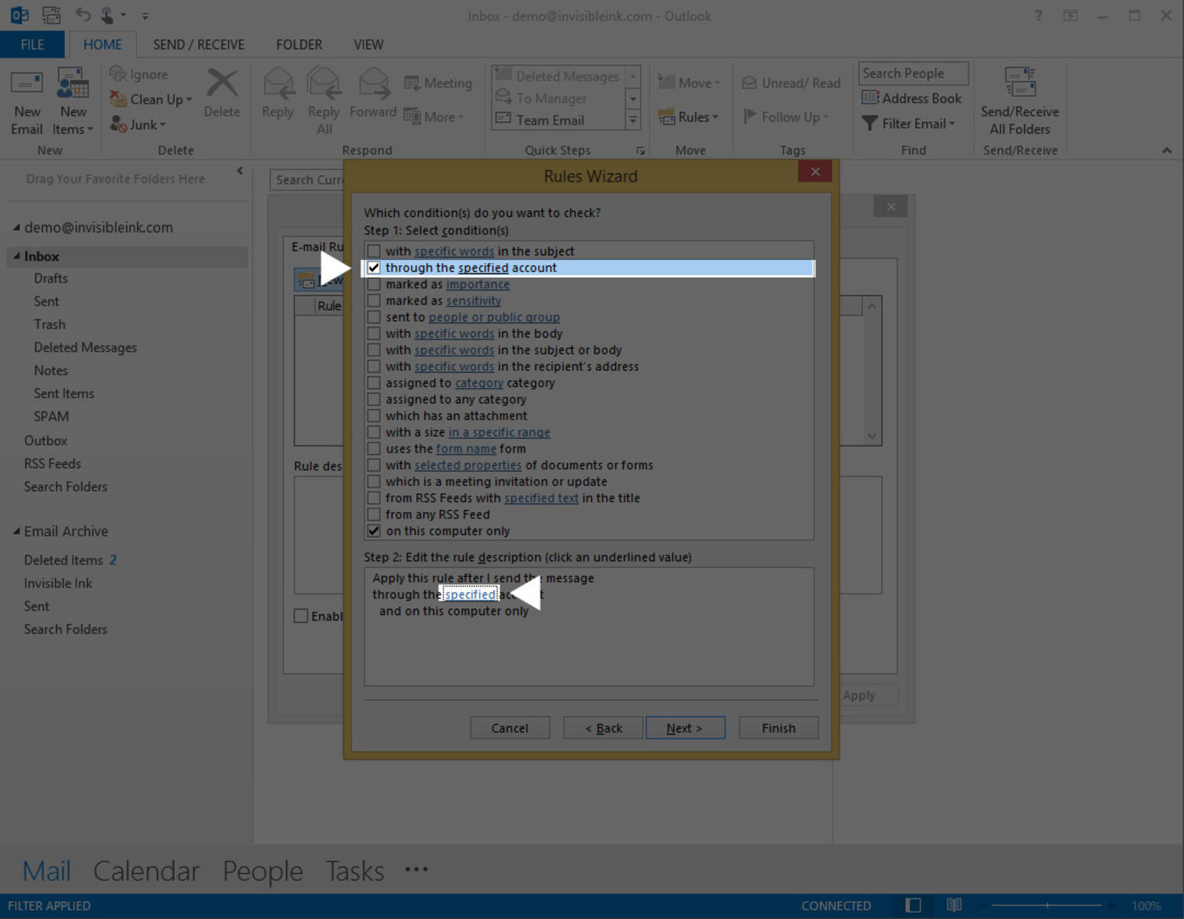Switch to People view
This screenshot has width=1184, height=919.
(263, 871)
